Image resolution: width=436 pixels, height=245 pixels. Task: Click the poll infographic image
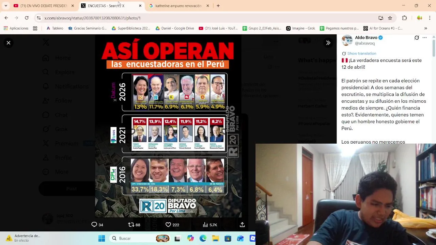168,126
